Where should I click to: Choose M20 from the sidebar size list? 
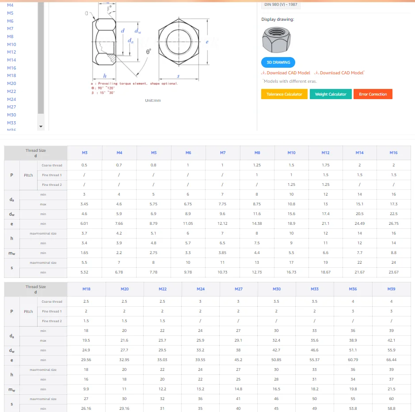pos(11,83)
